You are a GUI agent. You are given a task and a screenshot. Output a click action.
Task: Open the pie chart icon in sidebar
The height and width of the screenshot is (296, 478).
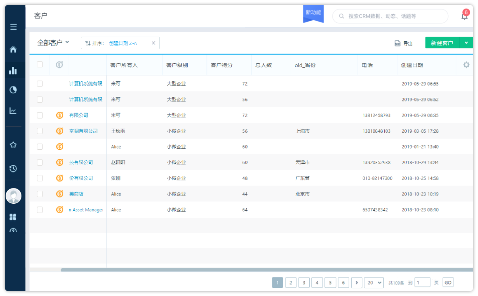(x=13, y=90)
